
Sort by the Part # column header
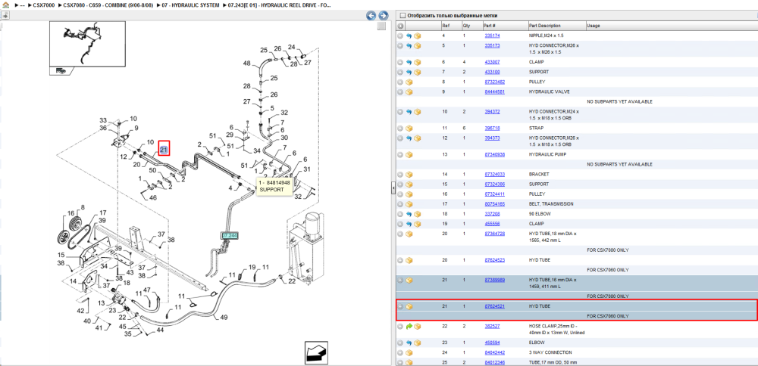(489, 26)
